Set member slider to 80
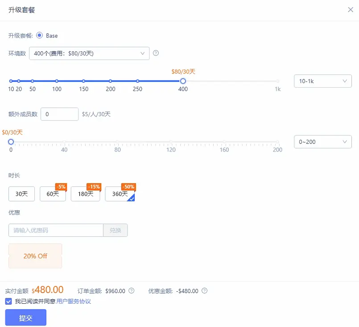359x327 pixels. [x=117, y=142]
